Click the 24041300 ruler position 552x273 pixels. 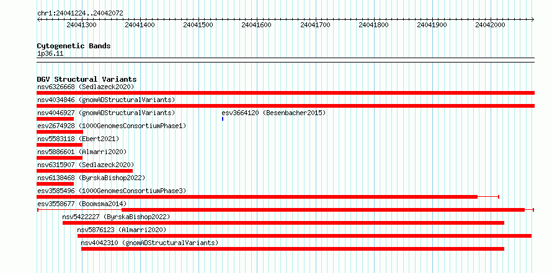[81, 25]
